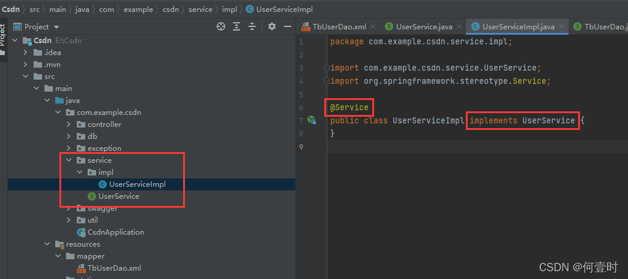Select UserServiceImpl class in project tree

tap(137, 184)
